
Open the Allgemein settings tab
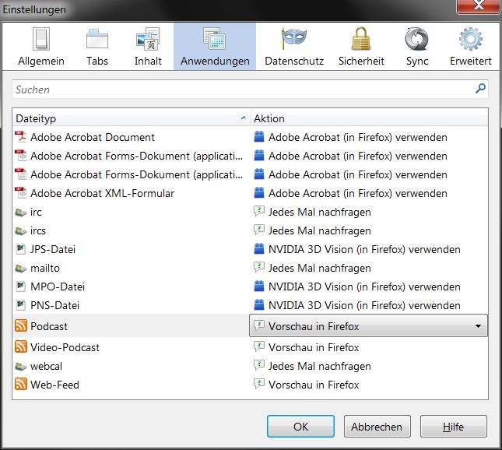[x=41, y=47]
